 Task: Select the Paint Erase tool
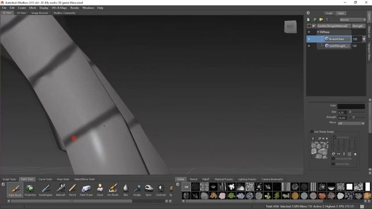(x=86, y=190)
